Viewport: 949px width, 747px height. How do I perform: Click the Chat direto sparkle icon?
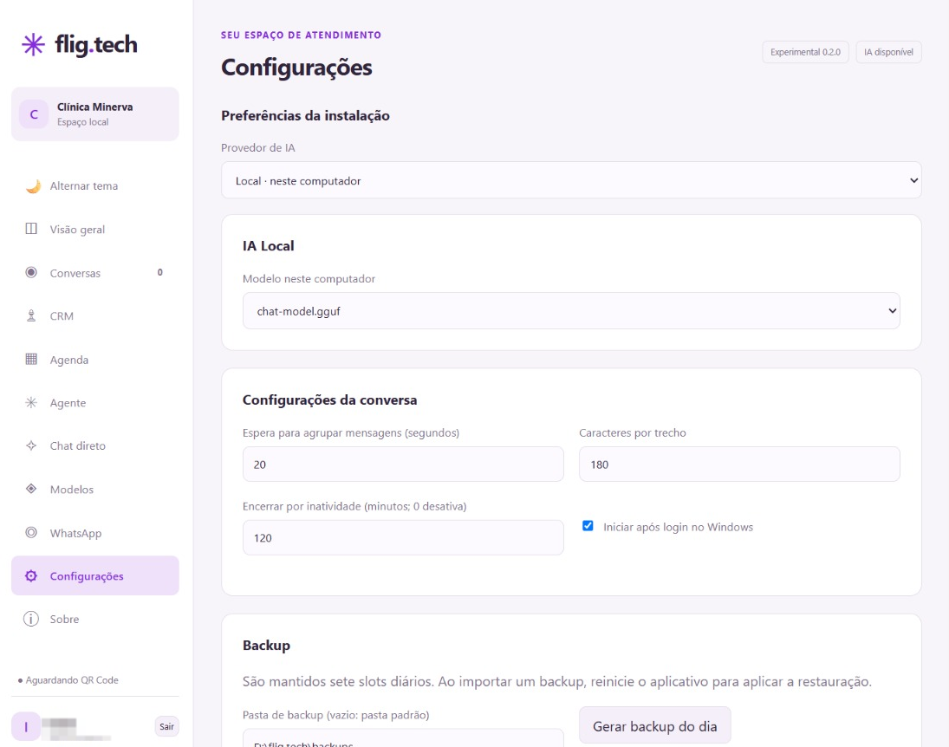click(x=31, y=445)
